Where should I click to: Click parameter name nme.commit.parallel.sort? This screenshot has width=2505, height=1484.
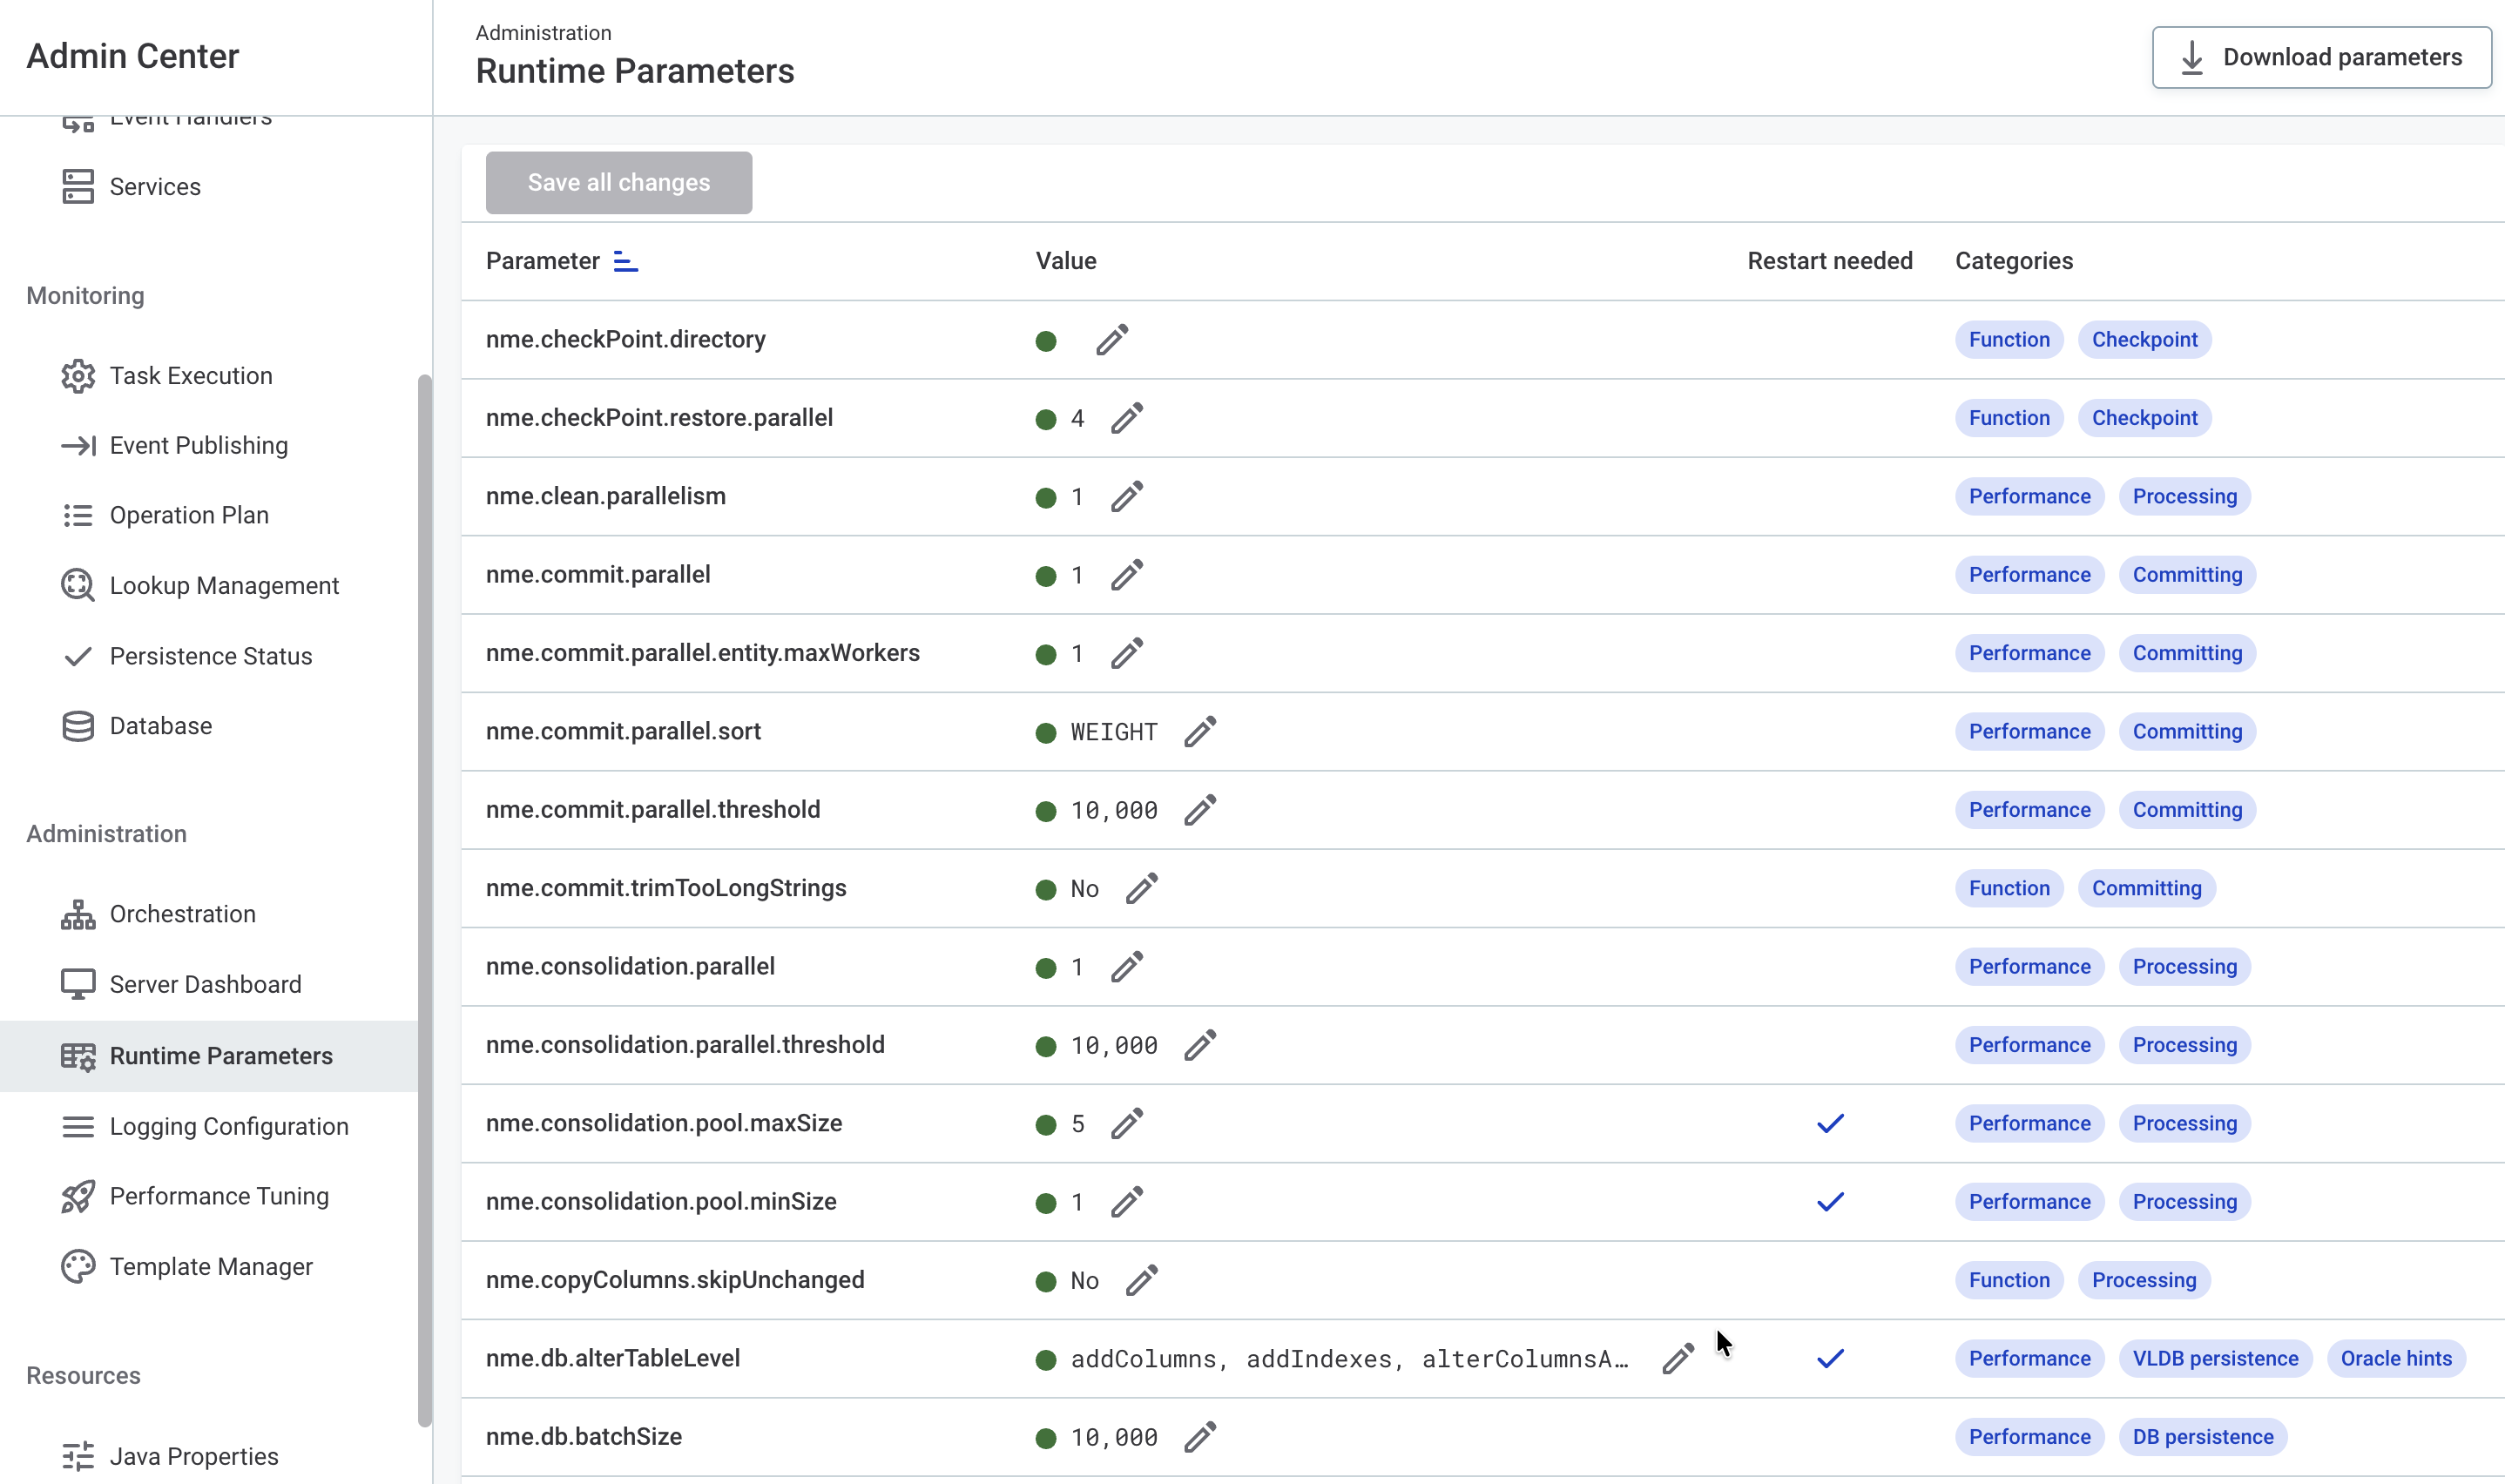point(623,732)
